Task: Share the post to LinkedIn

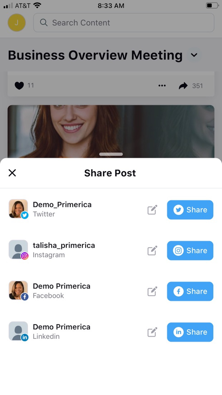Action: 190,332
